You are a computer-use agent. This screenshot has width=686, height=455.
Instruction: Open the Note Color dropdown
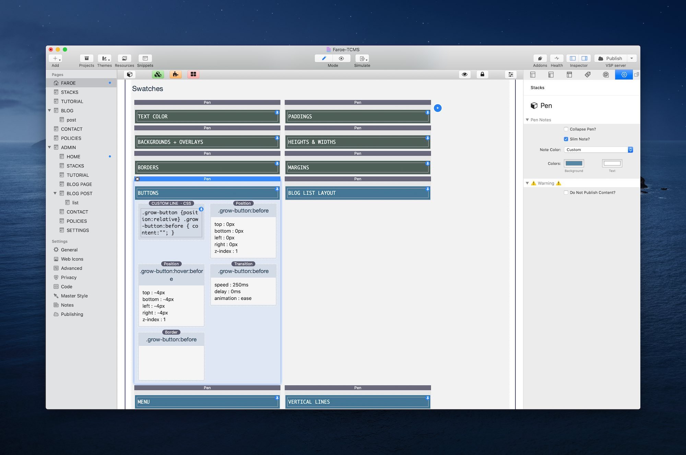(598, 150)
